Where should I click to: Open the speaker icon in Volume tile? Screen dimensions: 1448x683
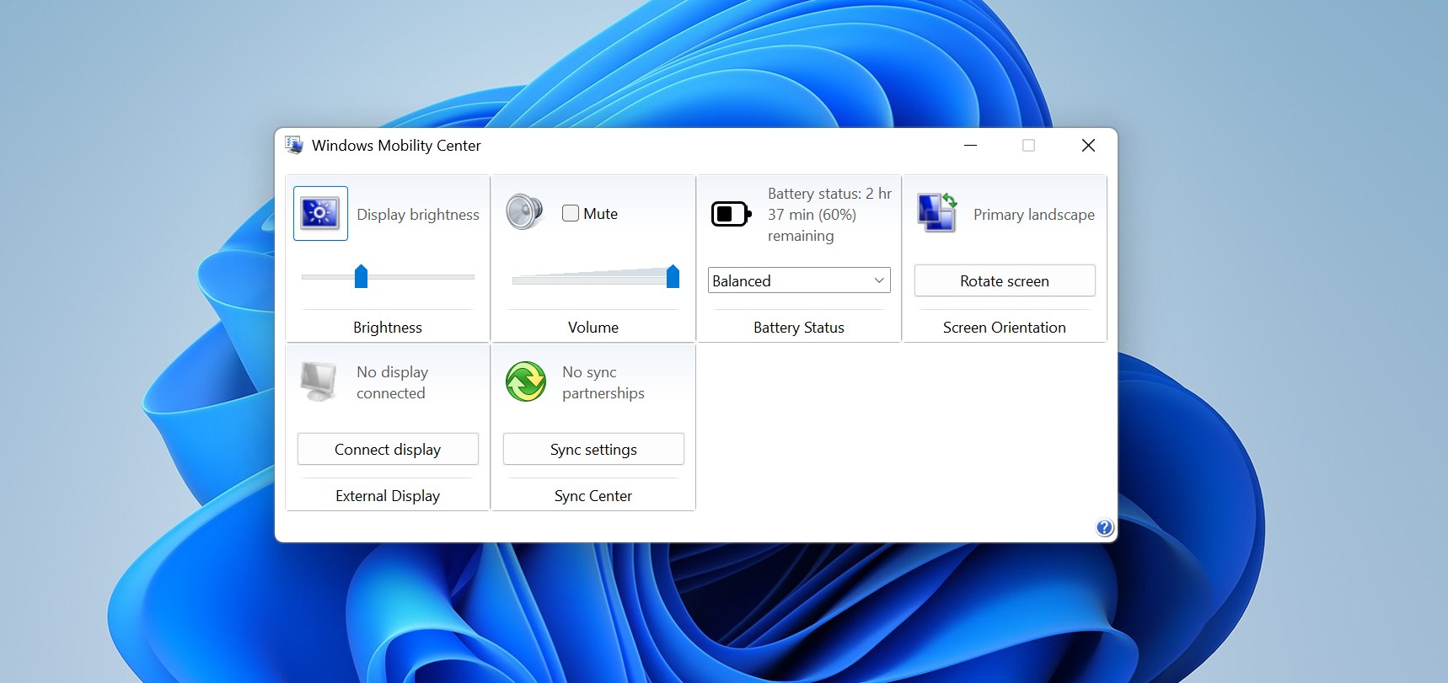click(x=524, y=212)
